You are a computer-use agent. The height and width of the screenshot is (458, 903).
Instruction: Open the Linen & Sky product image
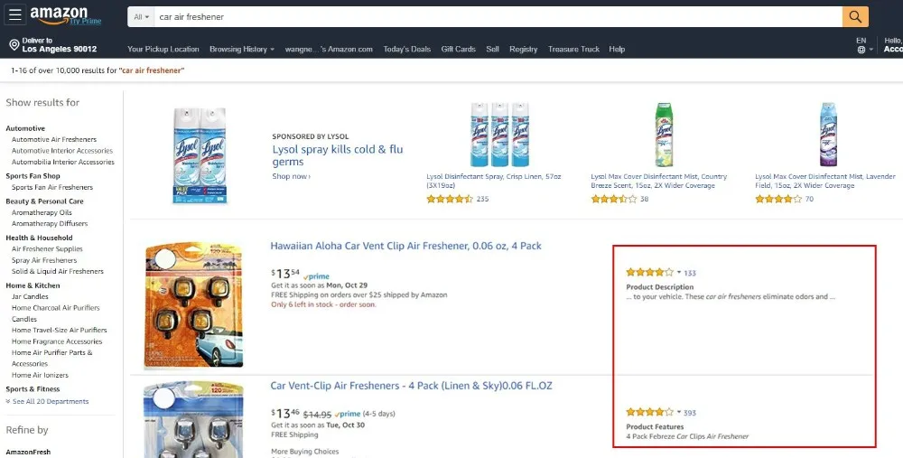coord(194,419)
